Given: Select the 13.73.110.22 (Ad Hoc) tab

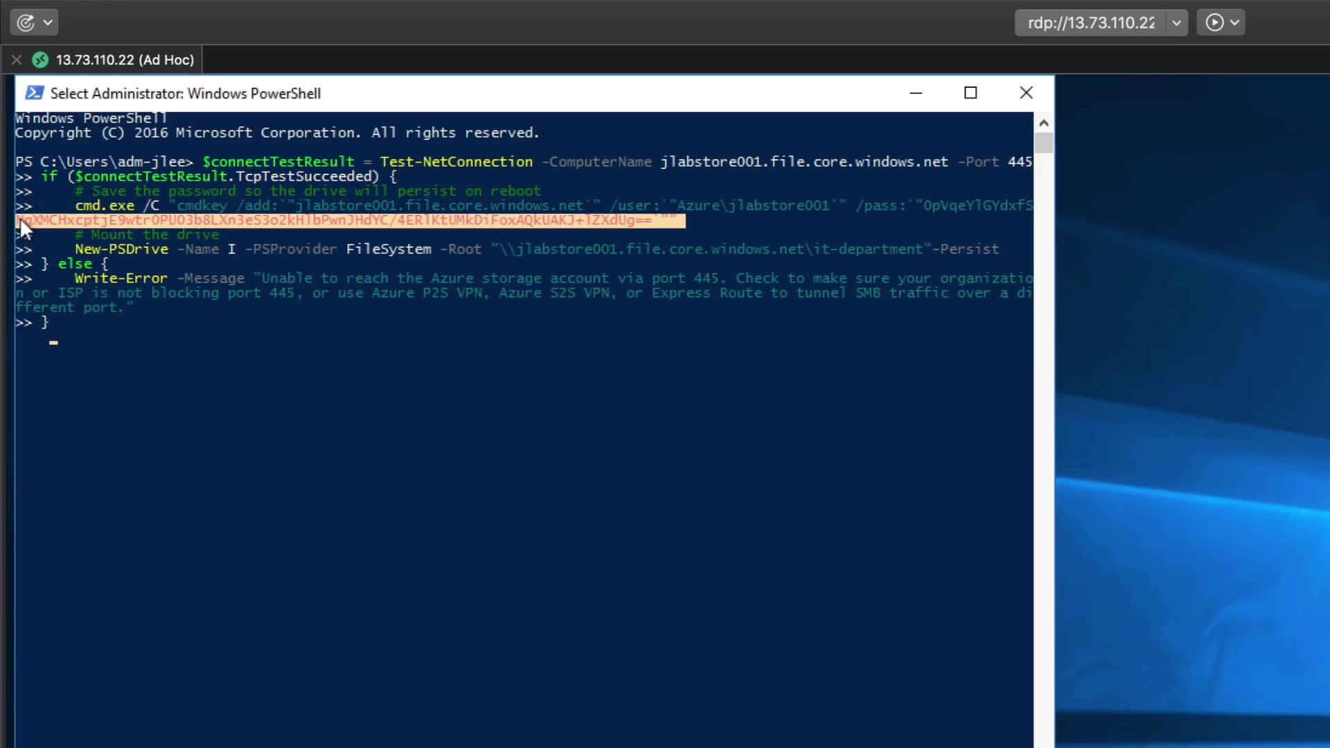Looking at the screenshot, I should pyautogui.click(x=125, y=60).
